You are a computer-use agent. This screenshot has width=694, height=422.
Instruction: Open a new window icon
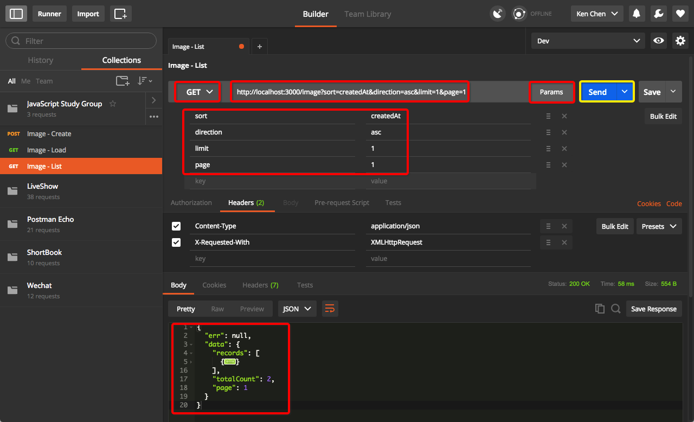[120, 14]
